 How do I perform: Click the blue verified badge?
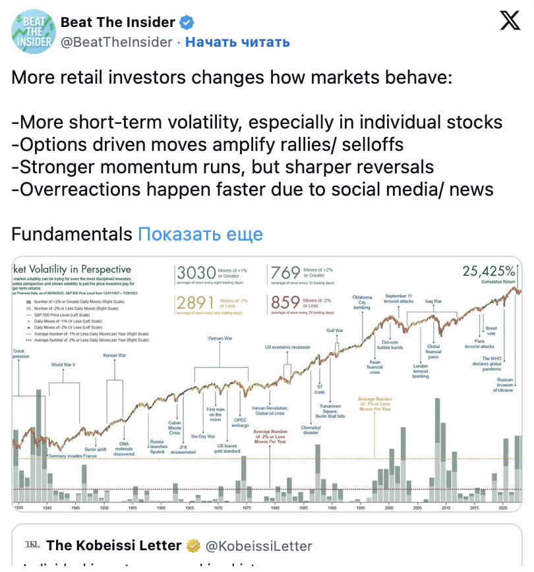tap(187, 22)
